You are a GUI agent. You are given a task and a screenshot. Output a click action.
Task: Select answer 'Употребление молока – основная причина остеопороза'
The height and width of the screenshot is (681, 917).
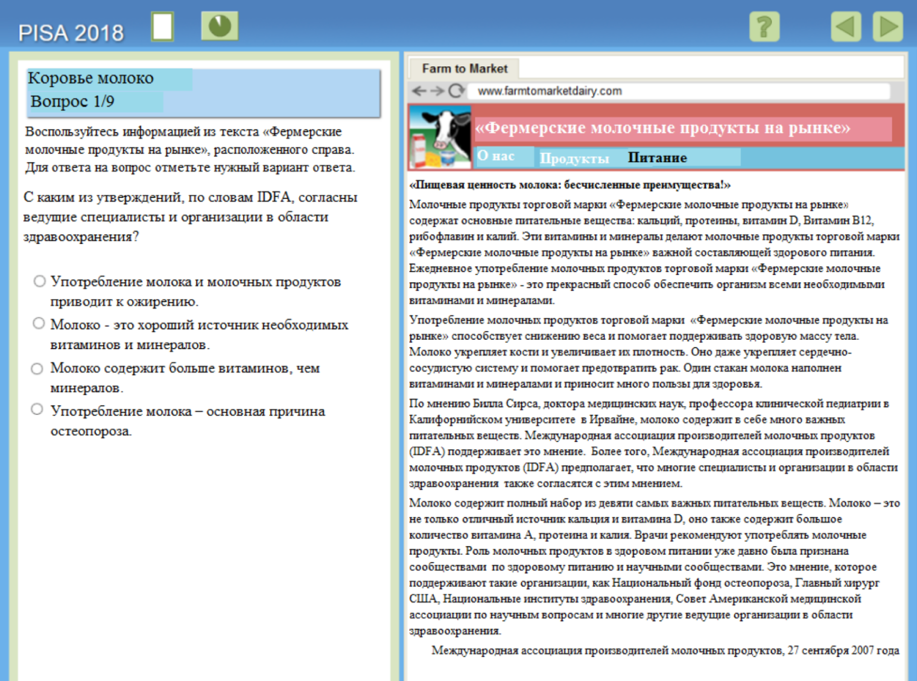coord(37,410)
